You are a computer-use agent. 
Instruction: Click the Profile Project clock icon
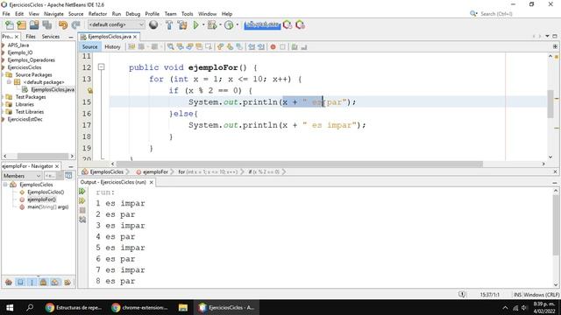point(229,25)
